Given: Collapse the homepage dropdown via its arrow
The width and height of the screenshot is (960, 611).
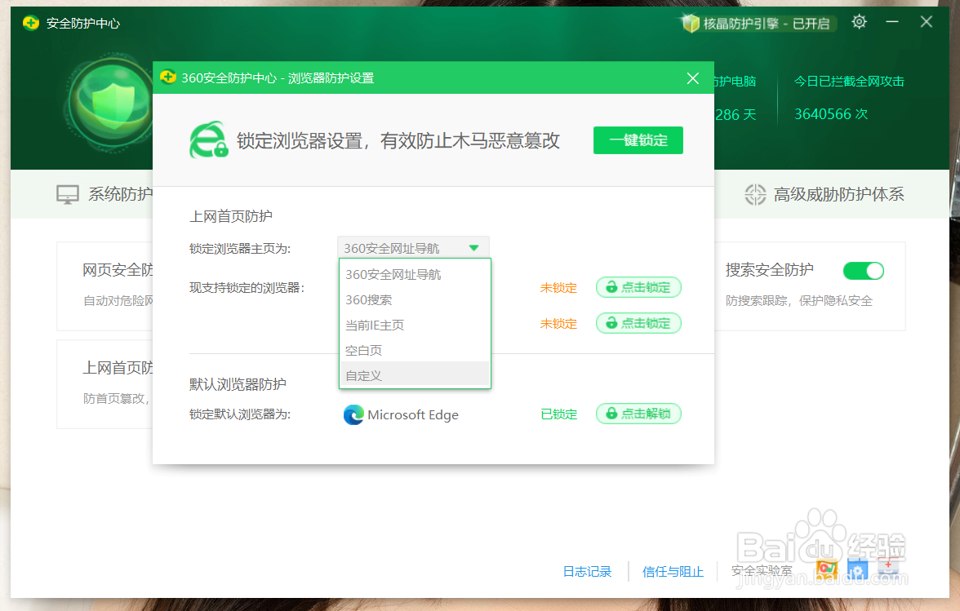Looking at the screenshot, I should click(473, 247).
